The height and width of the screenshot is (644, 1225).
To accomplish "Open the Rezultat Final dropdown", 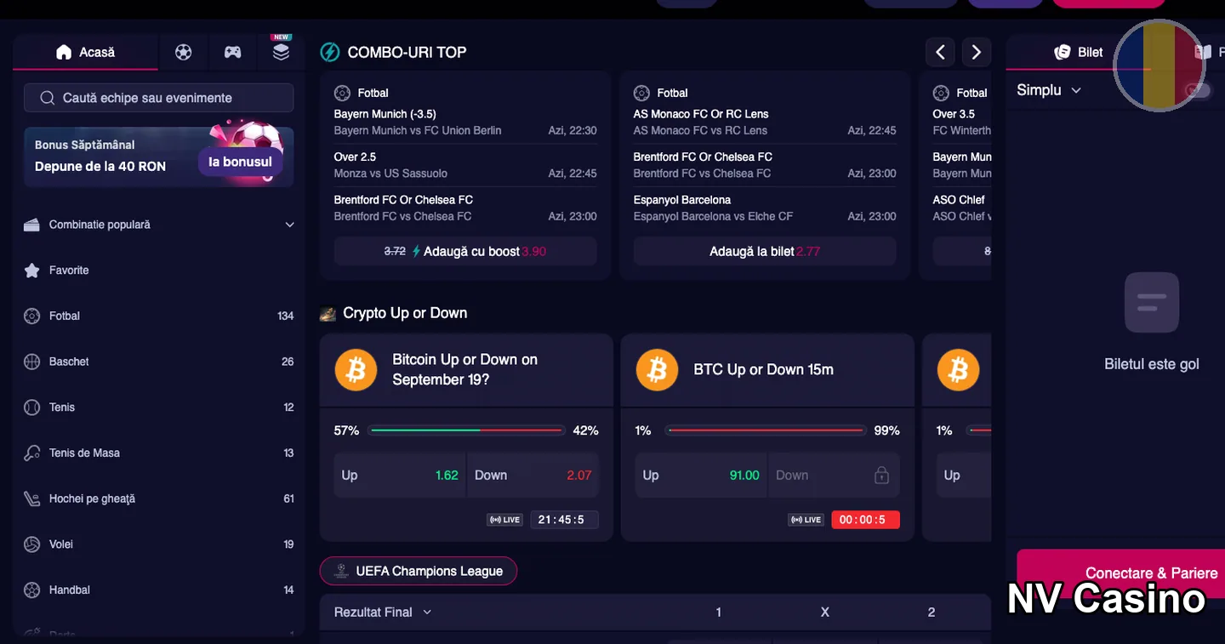I will pyautogui.click(x=383, y=612).
